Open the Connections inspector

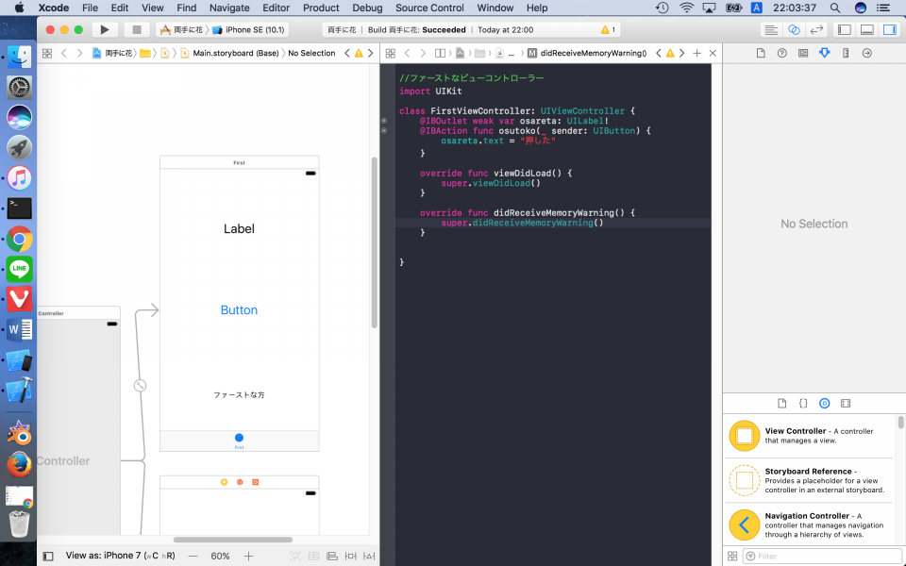point(866,53)
